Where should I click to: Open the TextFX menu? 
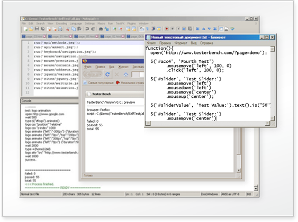120,24
